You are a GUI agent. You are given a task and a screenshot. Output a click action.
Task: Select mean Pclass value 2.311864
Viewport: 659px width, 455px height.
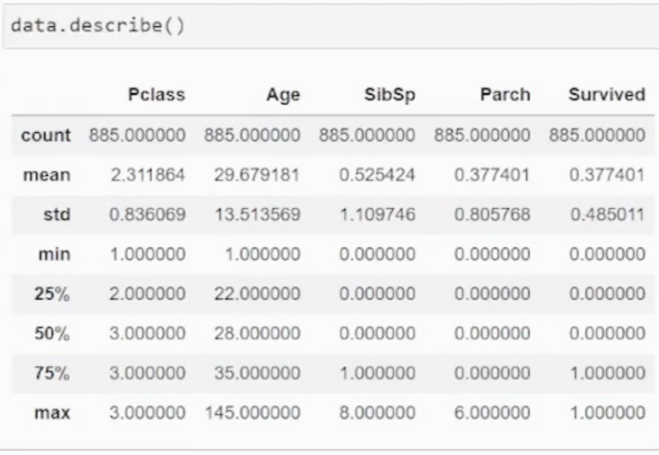[x=148, y=175]
